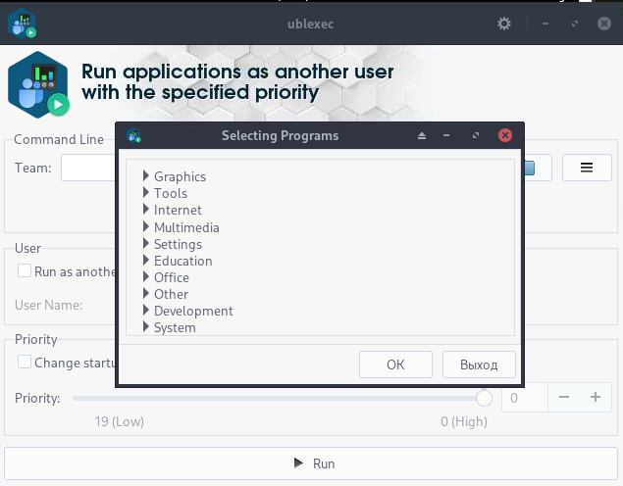Enable the Run as another user checkbox
This screenshot has height=486, width=623.
tap(25, 271)
